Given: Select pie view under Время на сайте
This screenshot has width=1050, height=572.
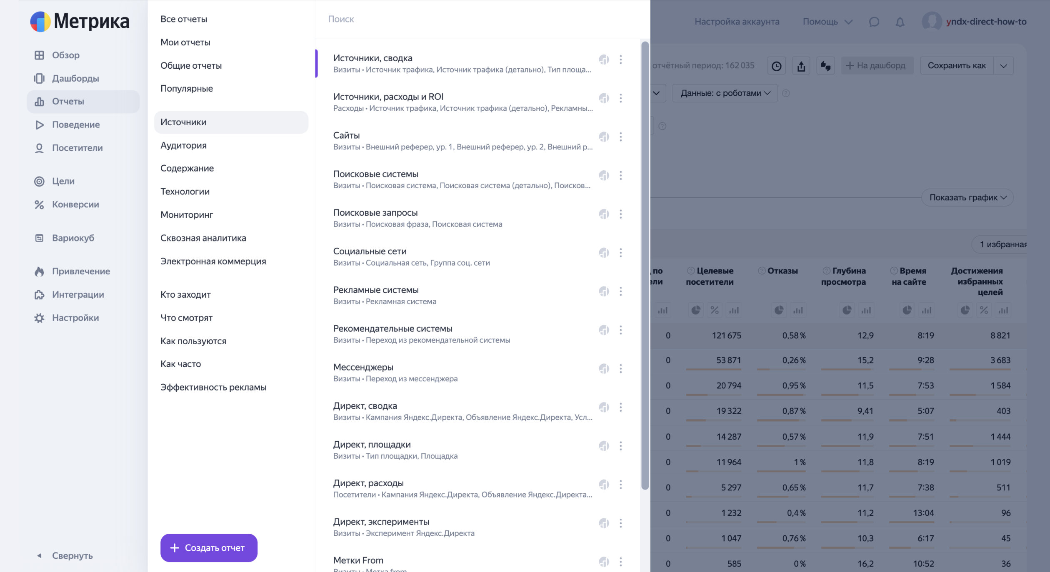Looking at the screenshot, I should click(907, 310).
